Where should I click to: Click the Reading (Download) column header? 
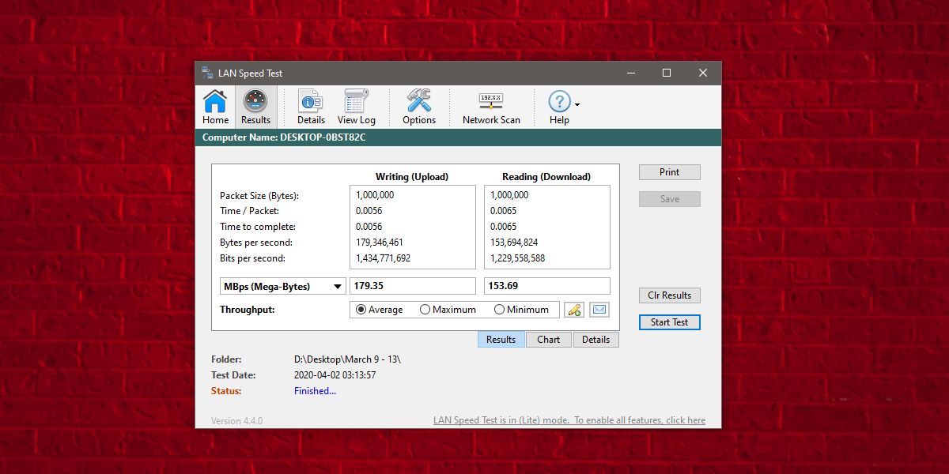[x=546, y=177]
